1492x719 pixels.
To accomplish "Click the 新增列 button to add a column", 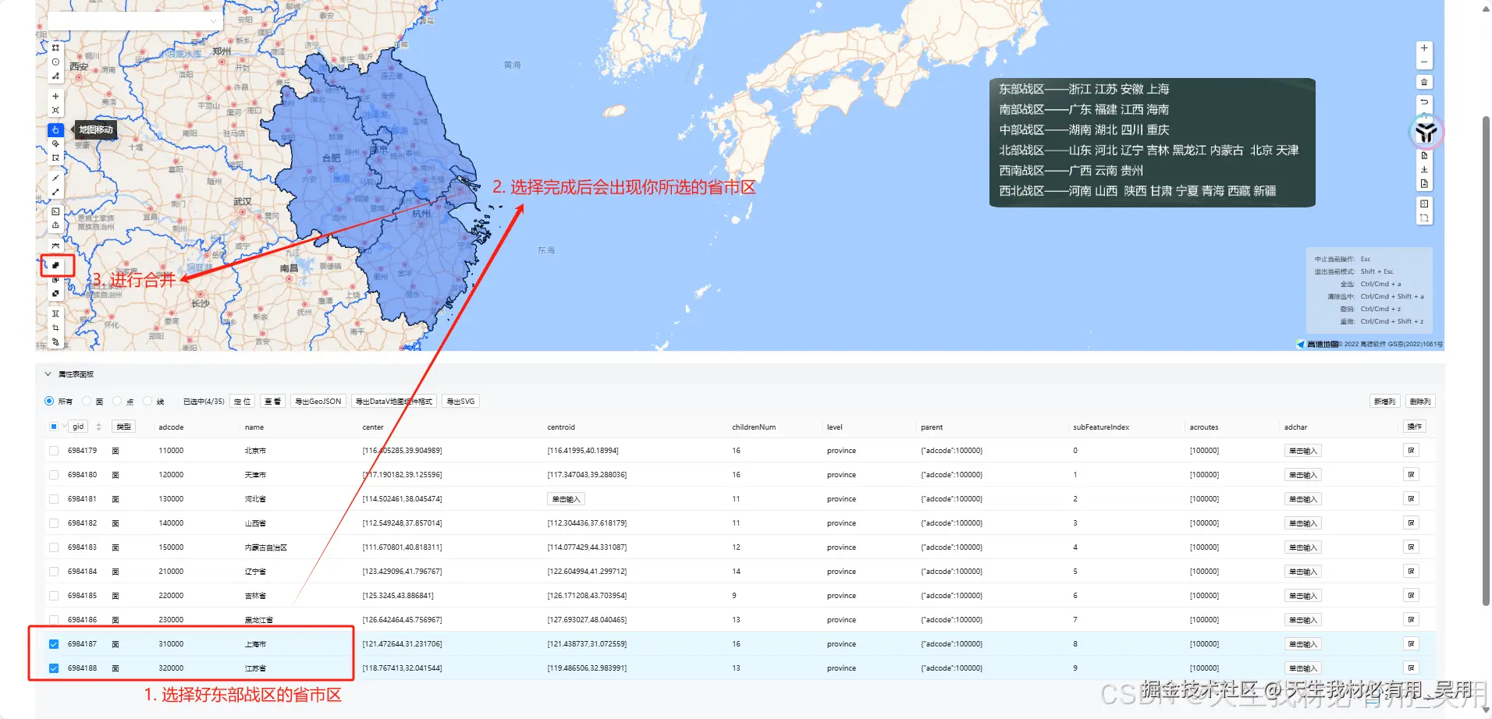I will (1385, 401).
